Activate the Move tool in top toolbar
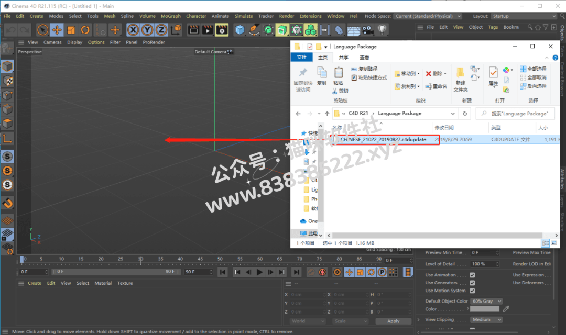566x335 pixels. click(57, 30)
